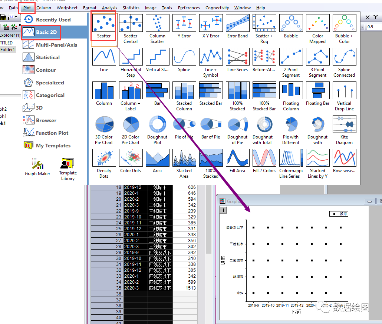Open the Worksheet menu
The width and height of the screenshot is (382, 324).
[67, 8]
